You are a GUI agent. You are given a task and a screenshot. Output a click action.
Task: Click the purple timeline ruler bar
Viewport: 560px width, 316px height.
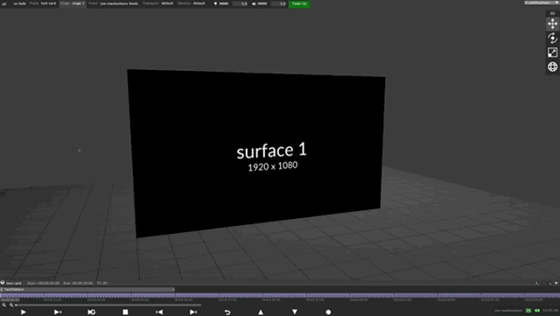[x=280, y=296]
